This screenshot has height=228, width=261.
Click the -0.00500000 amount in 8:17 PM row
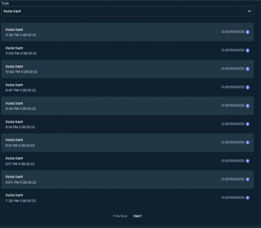[233, 161]
